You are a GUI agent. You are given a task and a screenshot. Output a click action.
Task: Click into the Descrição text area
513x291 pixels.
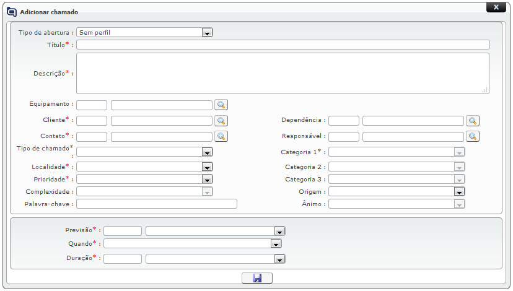click(283, 74)
